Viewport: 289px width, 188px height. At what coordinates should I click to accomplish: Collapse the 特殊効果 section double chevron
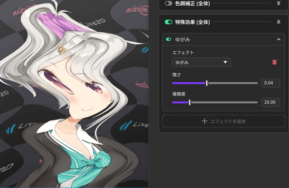279,22
